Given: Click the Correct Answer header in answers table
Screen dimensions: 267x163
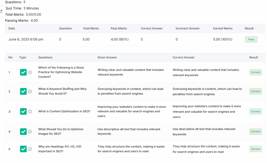Looking at the screenshot, I should point(184,57).
